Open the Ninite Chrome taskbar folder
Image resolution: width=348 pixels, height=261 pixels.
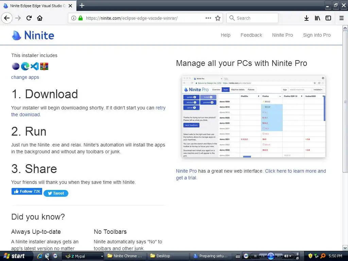pyautogui.click(x=125, y=256)
